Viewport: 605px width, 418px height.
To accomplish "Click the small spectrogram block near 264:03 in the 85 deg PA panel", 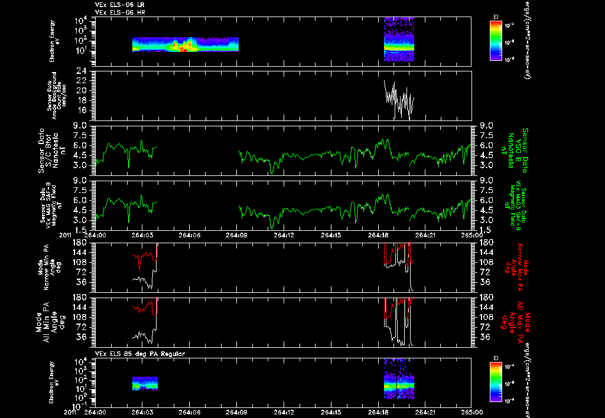I will pos(145,383).
